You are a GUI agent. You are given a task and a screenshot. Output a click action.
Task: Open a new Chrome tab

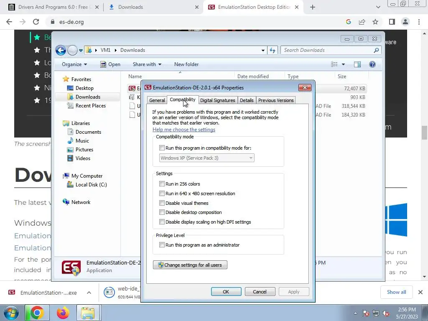coord(313,7)
